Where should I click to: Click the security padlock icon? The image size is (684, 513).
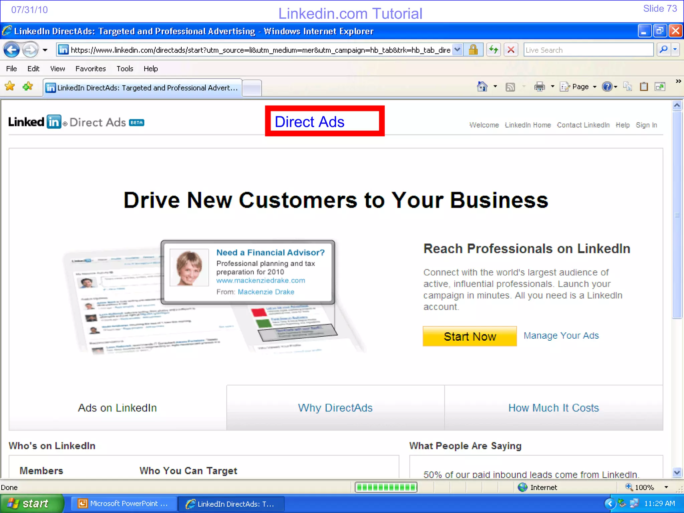point(473,50)
